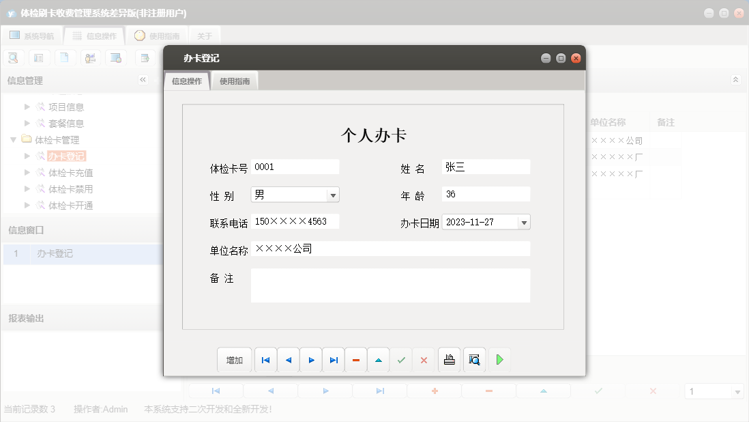Collapse the 信息管理 sidebar panel
749x422 pixels.
pyautogui.click(x=143, y=80)
